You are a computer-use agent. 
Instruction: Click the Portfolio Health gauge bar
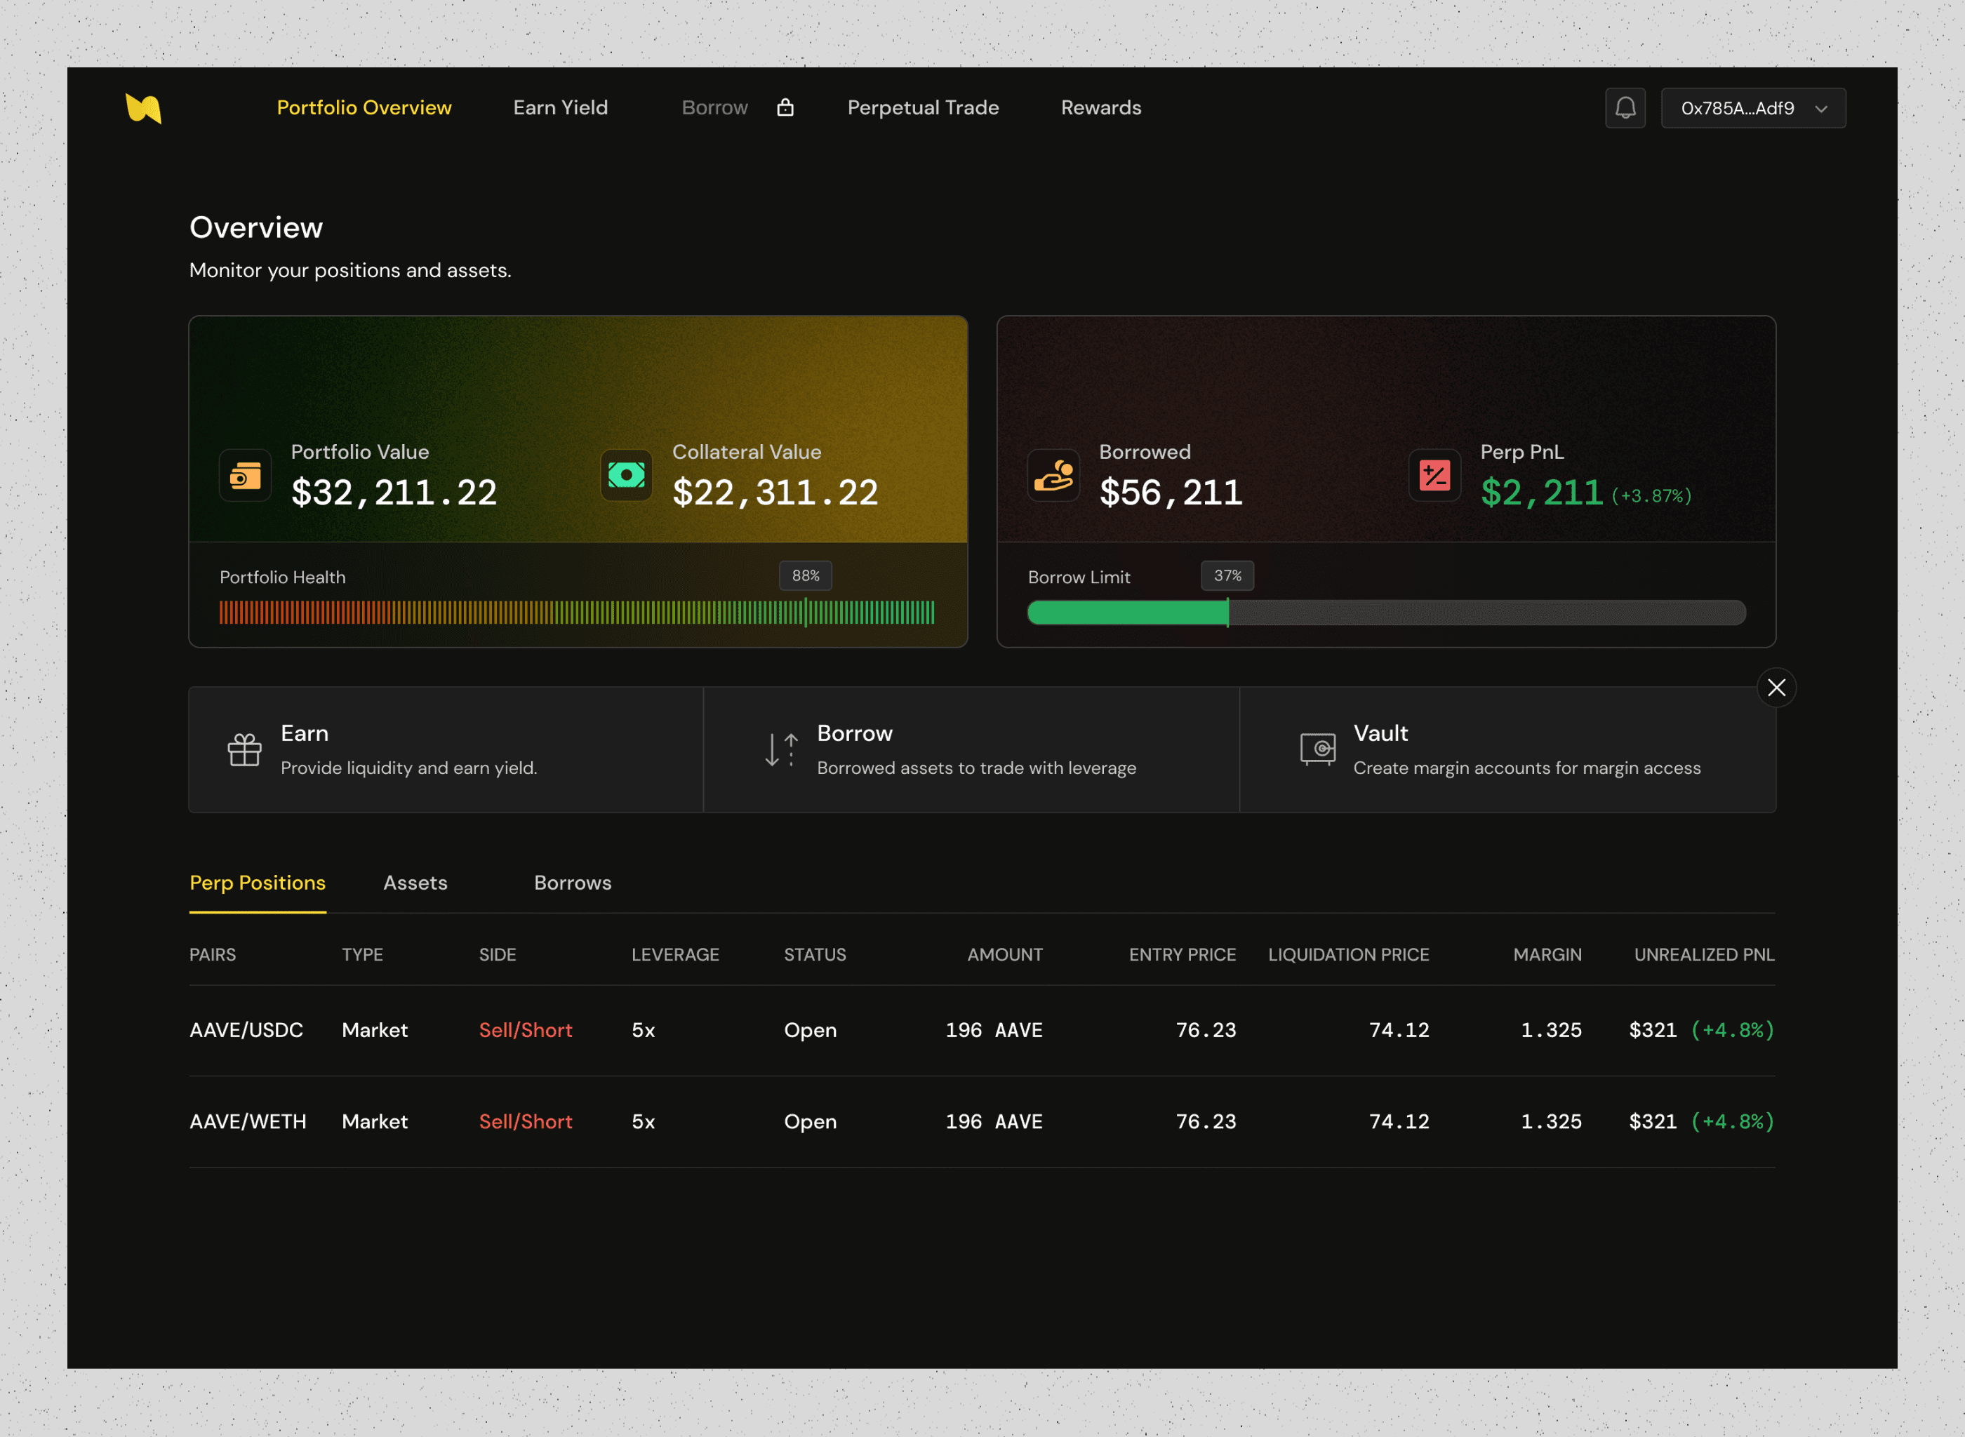pyautogui.click(x=576, y=613)
